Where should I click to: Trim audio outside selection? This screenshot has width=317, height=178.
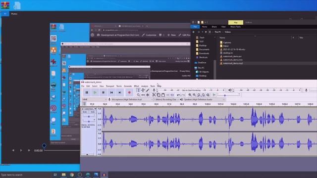(x=168, y=95)
